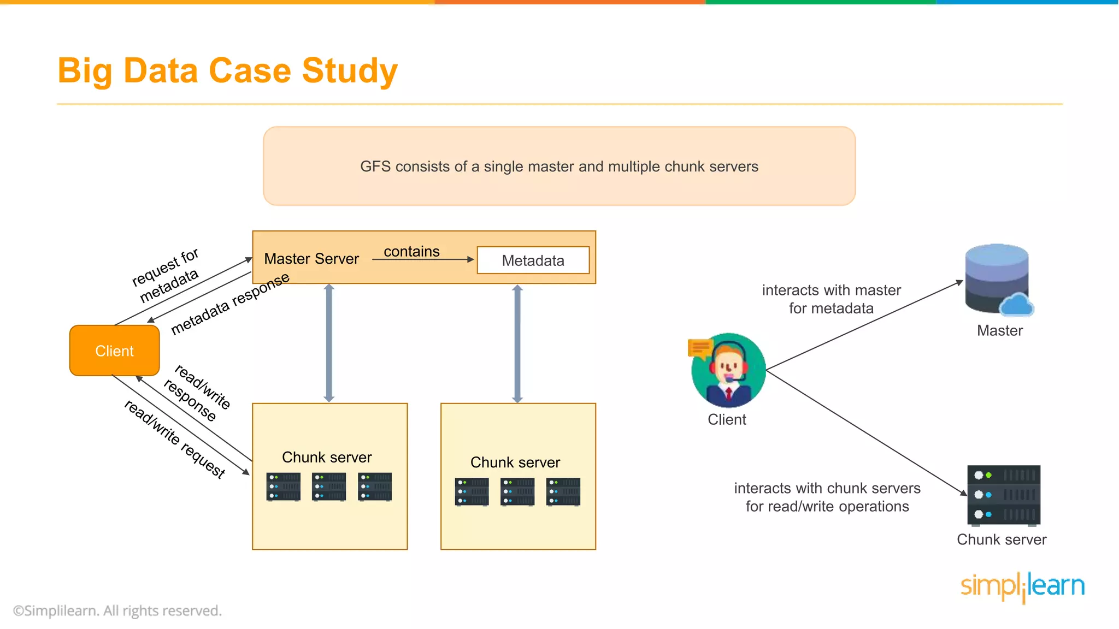Click the GFS description banner

click(559, 167)
